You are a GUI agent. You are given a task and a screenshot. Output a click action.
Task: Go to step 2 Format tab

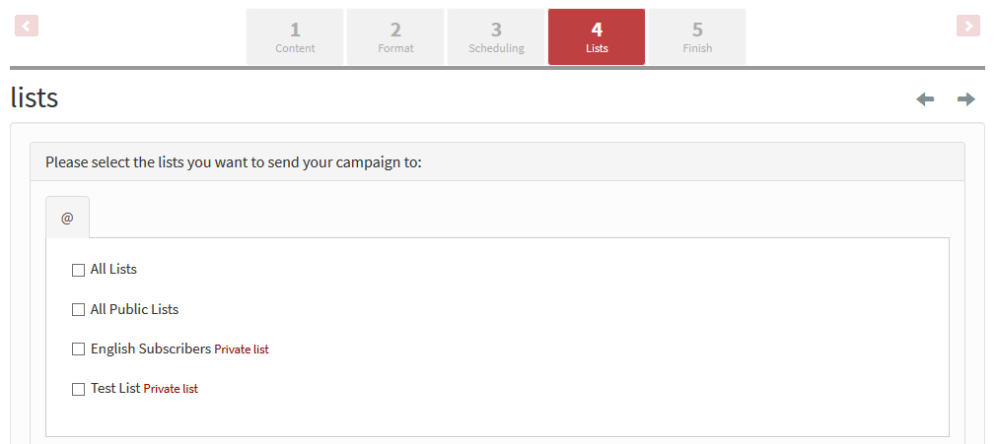click(x=395, y=36)
